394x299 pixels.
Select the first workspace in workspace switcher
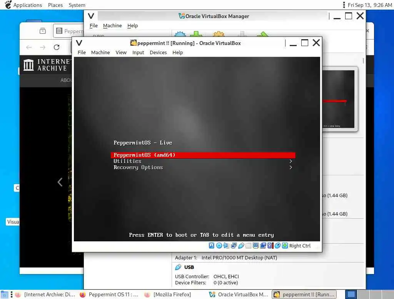tap(351, 294)
